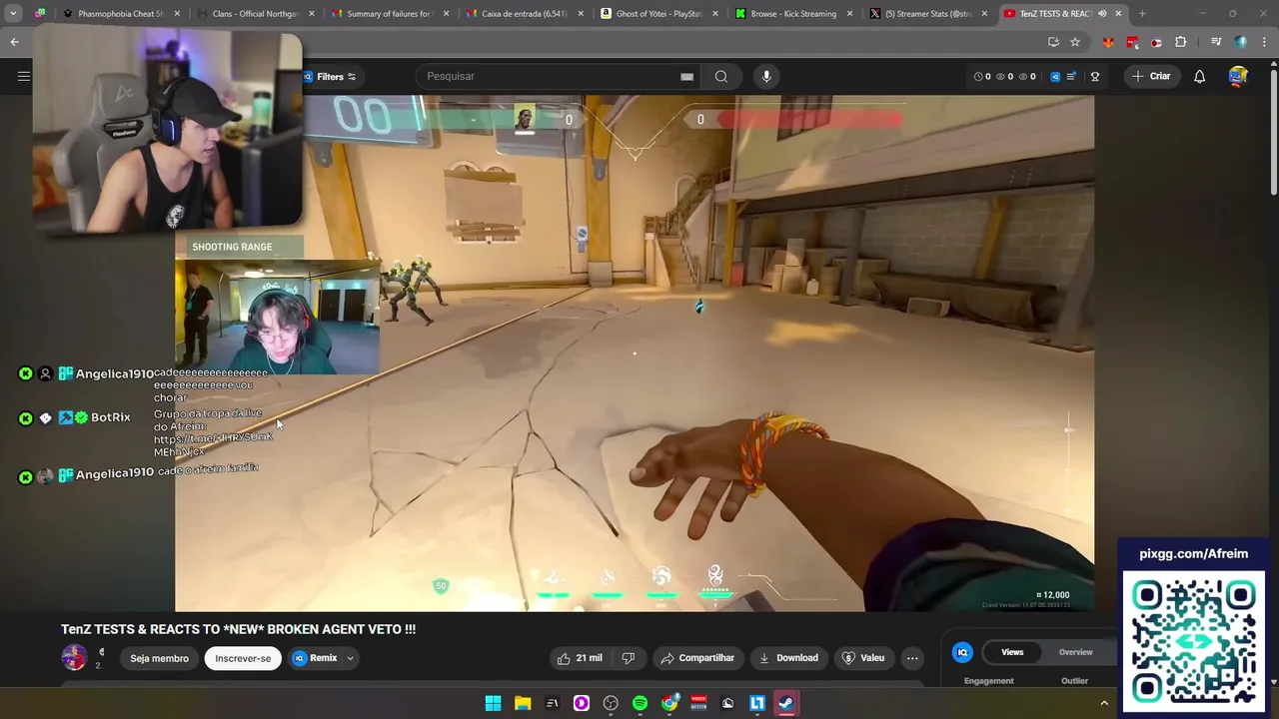Like the video with 21 mil thumbs up
Image resolution: width=1279 pixels, height=719 pixels.
[x=580, y=658]
